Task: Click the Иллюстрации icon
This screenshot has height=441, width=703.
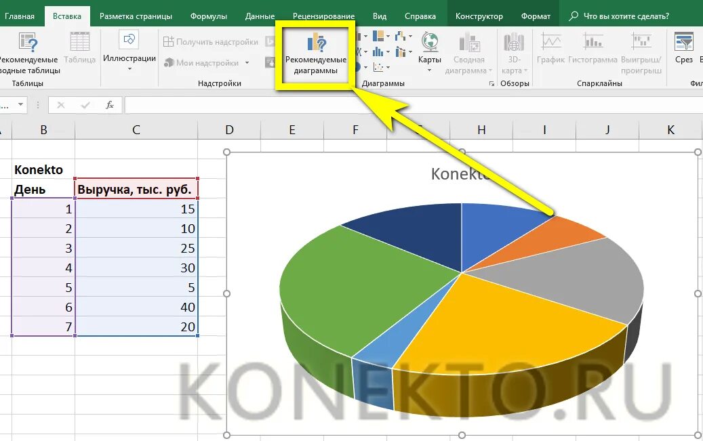Action: (129, 40)
